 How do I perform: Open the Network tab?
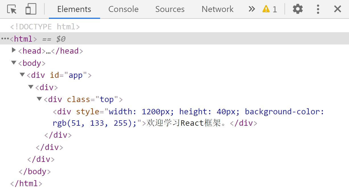click(217, 9)
